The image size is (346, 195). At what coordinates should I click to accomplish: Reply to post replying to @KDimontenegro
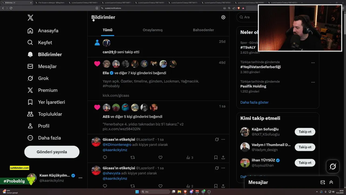coord(105,157)
